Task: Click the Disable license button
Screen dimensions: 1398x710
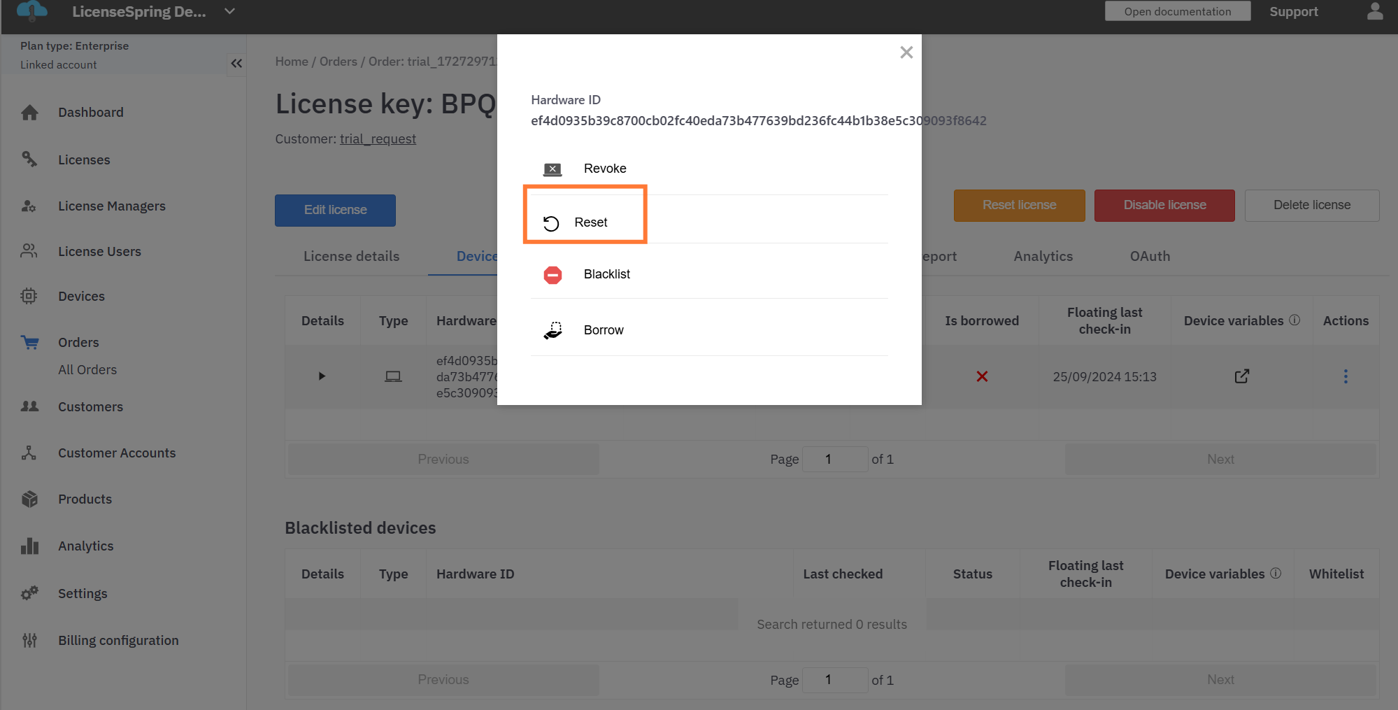Action: pos(1164,206)
